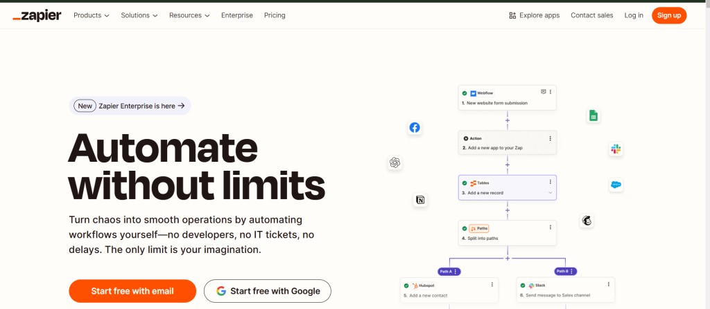Click the Explore apps grid icon

pos(512,15)
